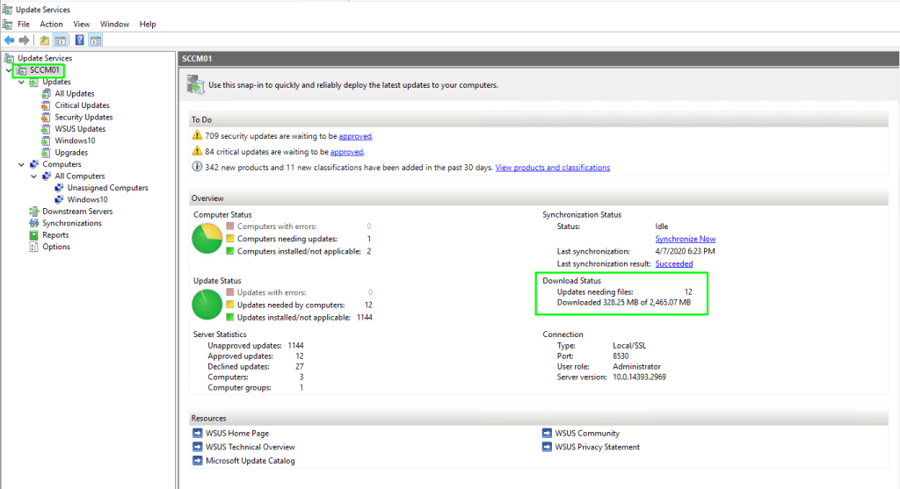
Task: Select Security Updates in the tree
Action: 83,117
